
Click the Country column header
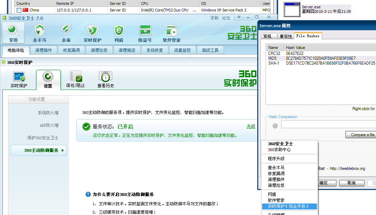coord(34,3)
